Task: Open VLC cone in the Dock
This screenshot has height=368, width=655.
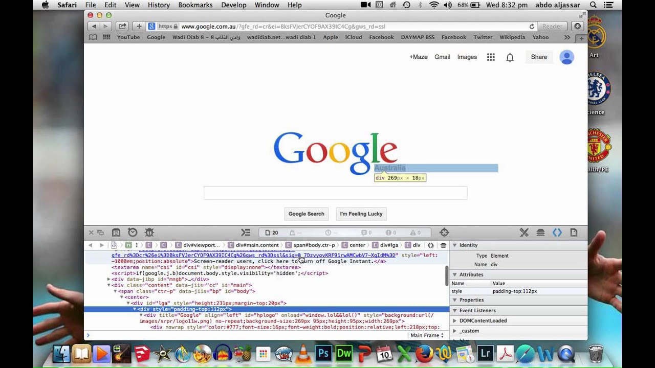Action: [x=303, y=354]
